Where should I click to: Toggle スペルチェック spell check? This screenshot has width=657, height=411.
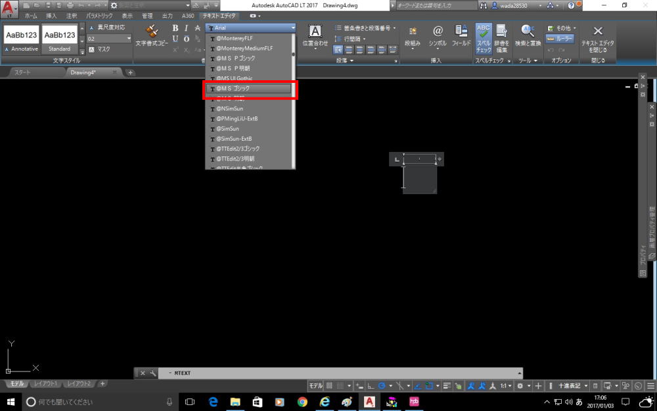point(483,39)
